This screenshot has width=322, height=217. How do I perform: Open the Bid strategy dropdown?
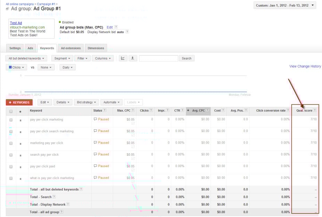(x=87, y=102)
